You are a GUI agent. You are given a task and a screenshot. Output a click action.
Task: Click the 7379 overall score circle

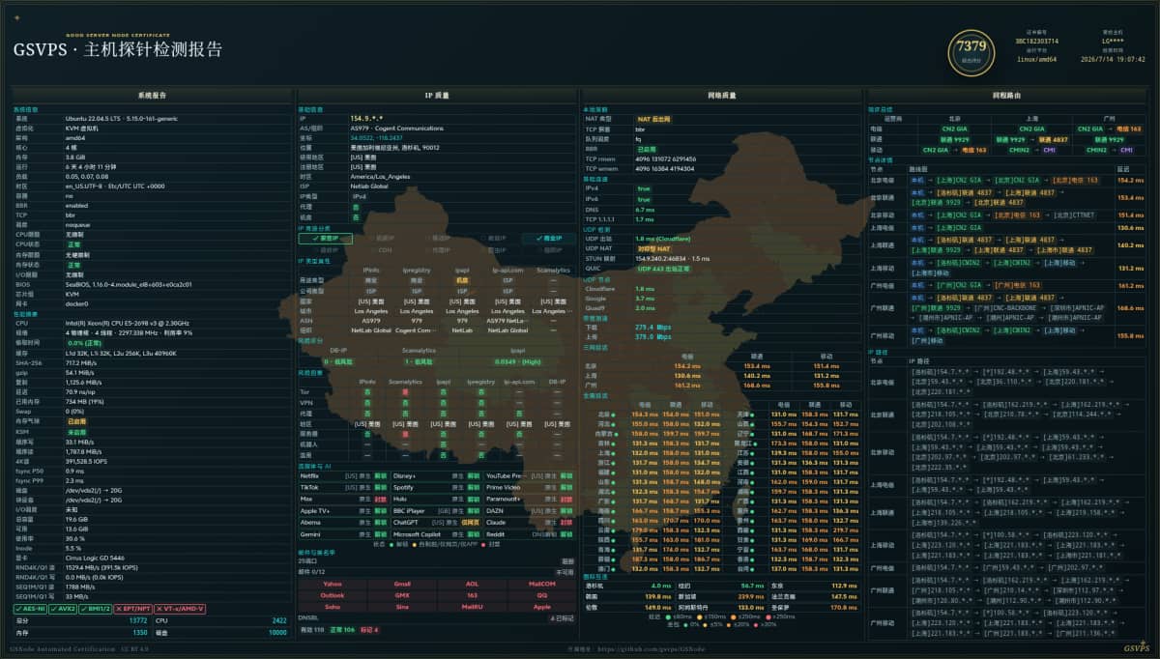971,52
